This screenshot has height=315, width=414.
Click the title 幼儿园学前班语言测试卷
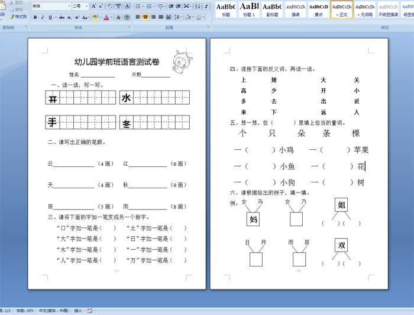tap(117, 62)
